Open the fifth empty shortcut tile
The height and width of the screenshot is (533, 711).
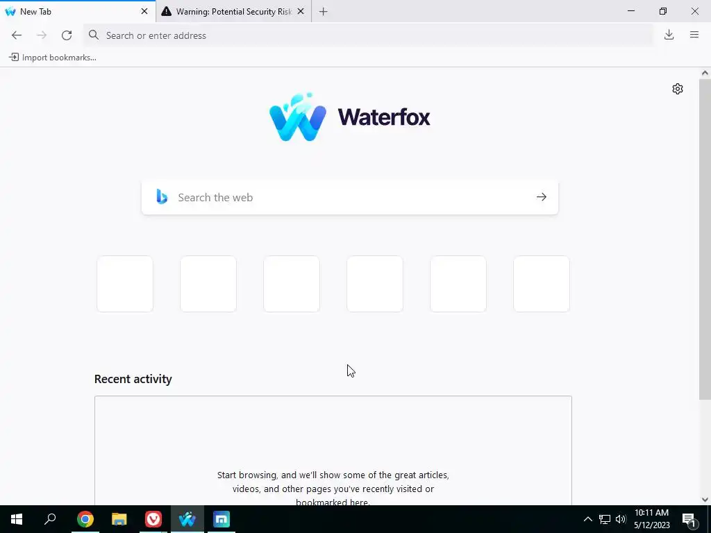pos(458,284)
